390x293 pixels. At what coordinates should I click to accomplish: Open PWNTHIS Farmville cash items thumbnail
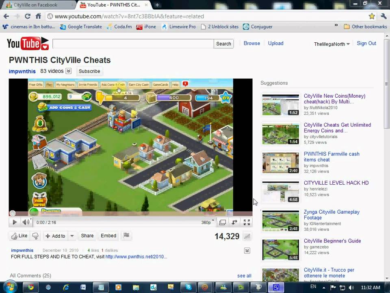pyautogui.click(x=281, y=163)
